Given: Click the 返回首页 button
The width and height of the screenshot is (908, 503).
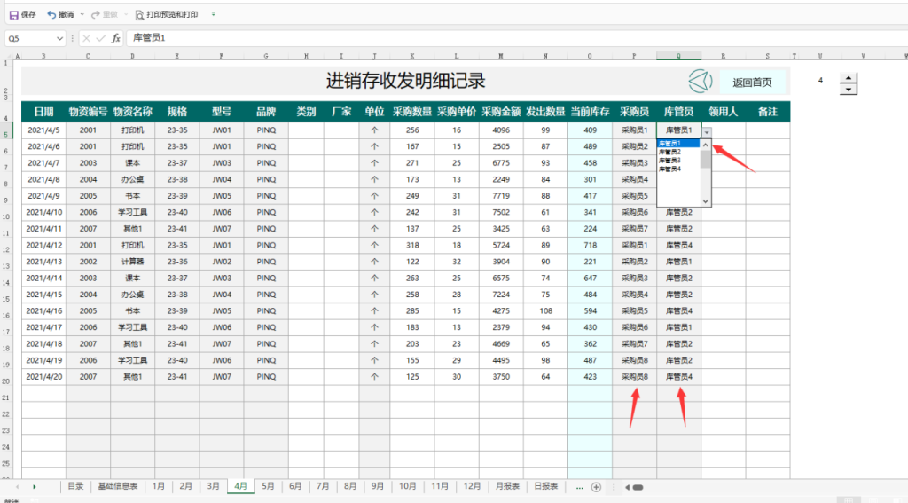Looking at the screenshot, I should [x=752, y=83].
